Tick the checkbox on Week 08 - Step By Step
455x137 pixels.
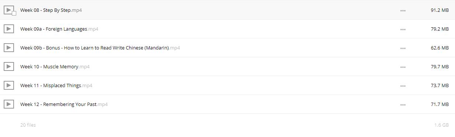coord(14,13)
